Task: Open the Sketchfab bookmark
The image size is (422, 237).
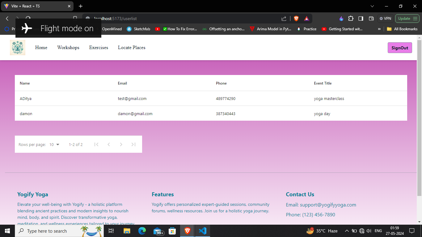Action: click(138, 29)
